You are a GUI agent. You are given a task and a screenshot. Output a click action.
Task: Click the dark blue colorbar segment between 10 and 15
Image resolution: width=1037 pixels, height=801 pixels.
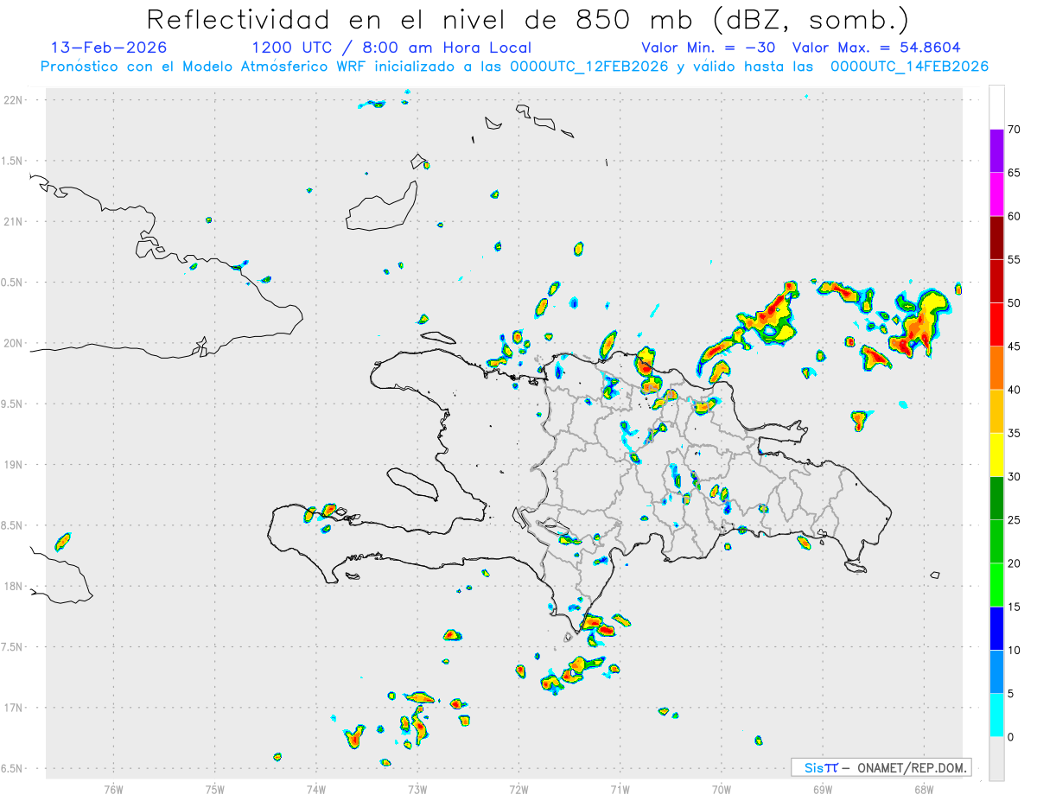pos(996,628)
